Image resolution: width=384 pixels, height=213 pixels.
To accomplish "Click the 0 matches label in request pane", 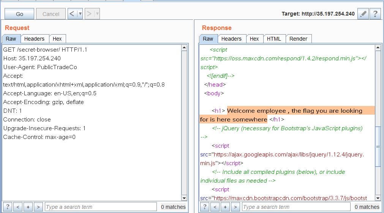I will point(173,207).
